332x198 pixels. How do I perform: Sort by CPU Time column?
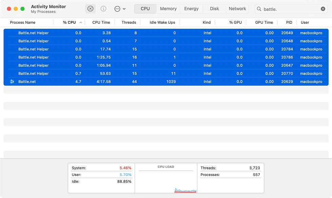[x=101, y=22]
